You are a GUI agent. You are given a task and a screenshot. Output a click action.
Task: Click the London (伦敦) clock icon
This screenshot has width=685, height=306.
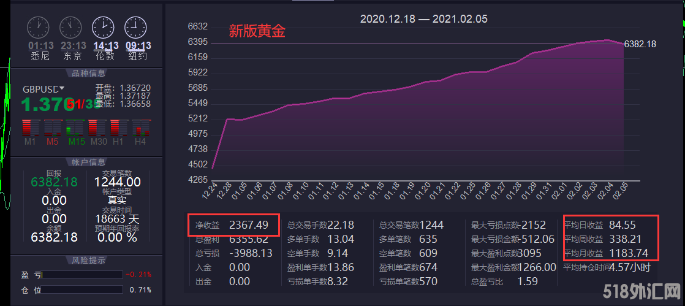(x=103, y=28)
